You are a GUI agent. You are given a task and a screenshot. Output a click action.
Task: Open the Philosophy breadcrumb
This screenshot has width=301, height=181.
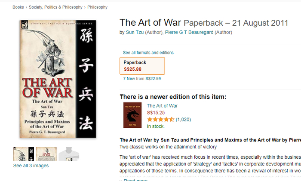click(97, 7)
